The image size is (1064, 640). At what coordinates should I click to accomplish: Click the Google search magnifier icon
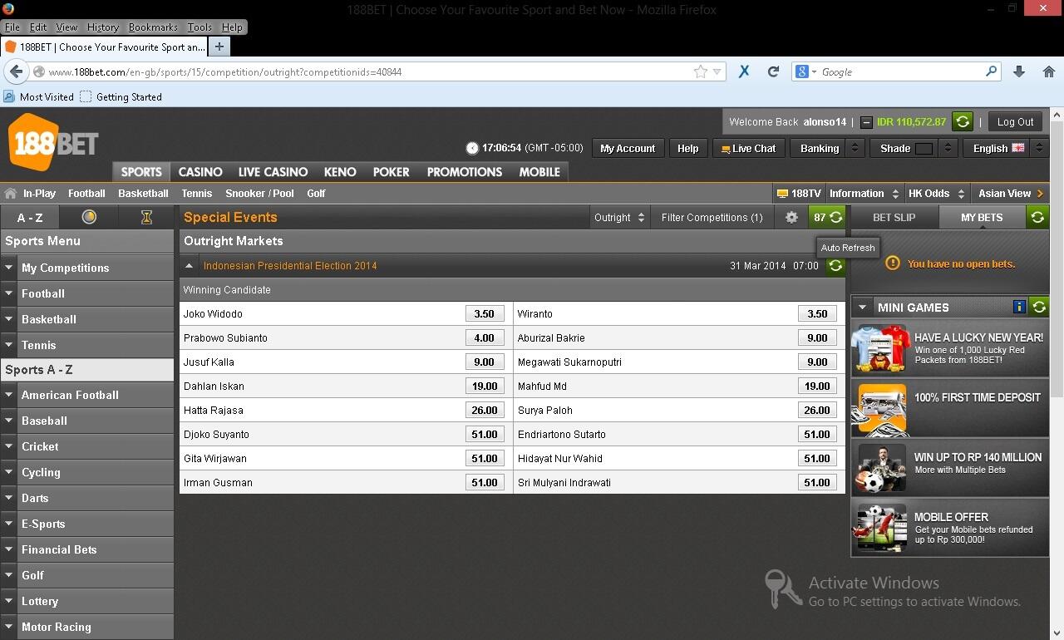(991, 71)
